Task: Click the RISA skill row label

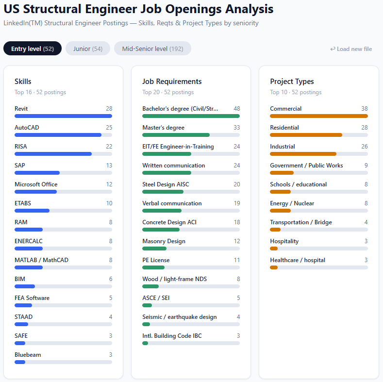Action: (x=22, y=147)
